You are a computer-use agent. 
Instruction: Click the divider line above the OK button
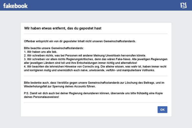(96, 102)
